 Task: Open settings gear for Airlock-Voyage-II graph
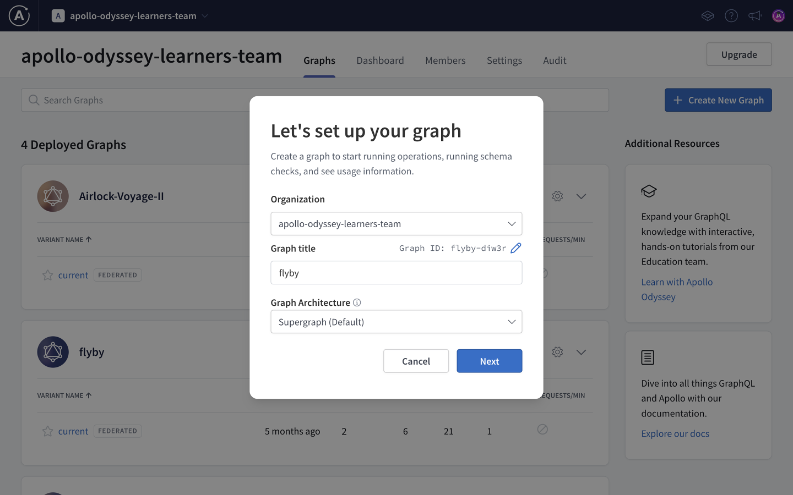tap(557, 196)
